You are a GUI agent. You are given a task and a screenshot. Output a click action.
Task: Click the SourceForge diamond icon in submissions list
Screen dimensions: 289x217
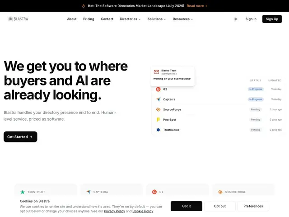point(158,109)
